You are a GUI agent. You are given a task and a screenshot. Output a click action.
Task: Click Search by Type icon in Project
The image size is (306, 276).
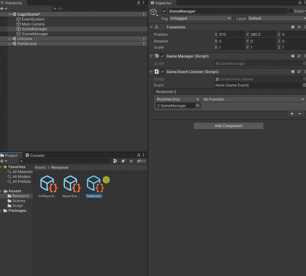pos(115,161)
